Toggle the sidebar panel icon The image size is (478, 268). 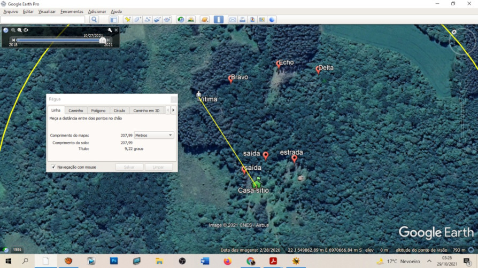(x=114, y=20)
